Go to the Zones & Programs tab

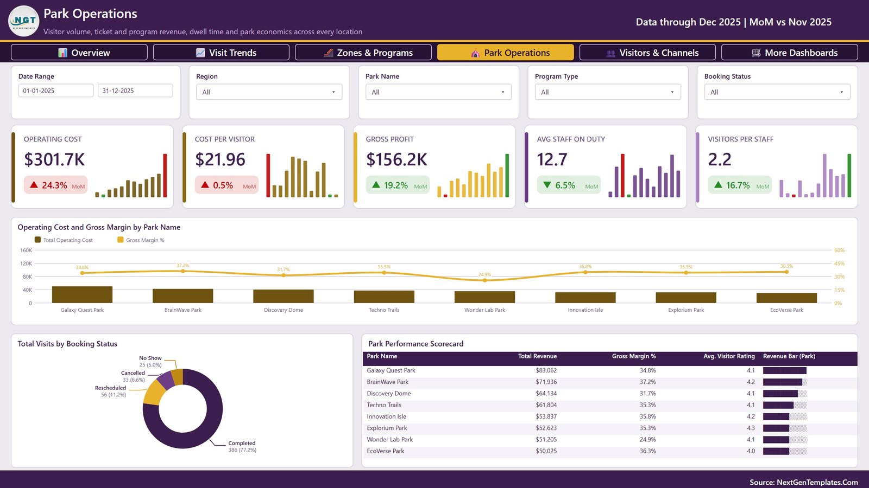pos(363,53)
